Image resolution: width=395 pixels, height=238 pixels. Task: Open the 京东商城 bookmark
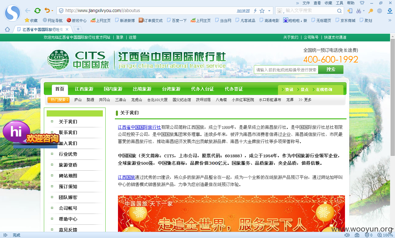345,20
